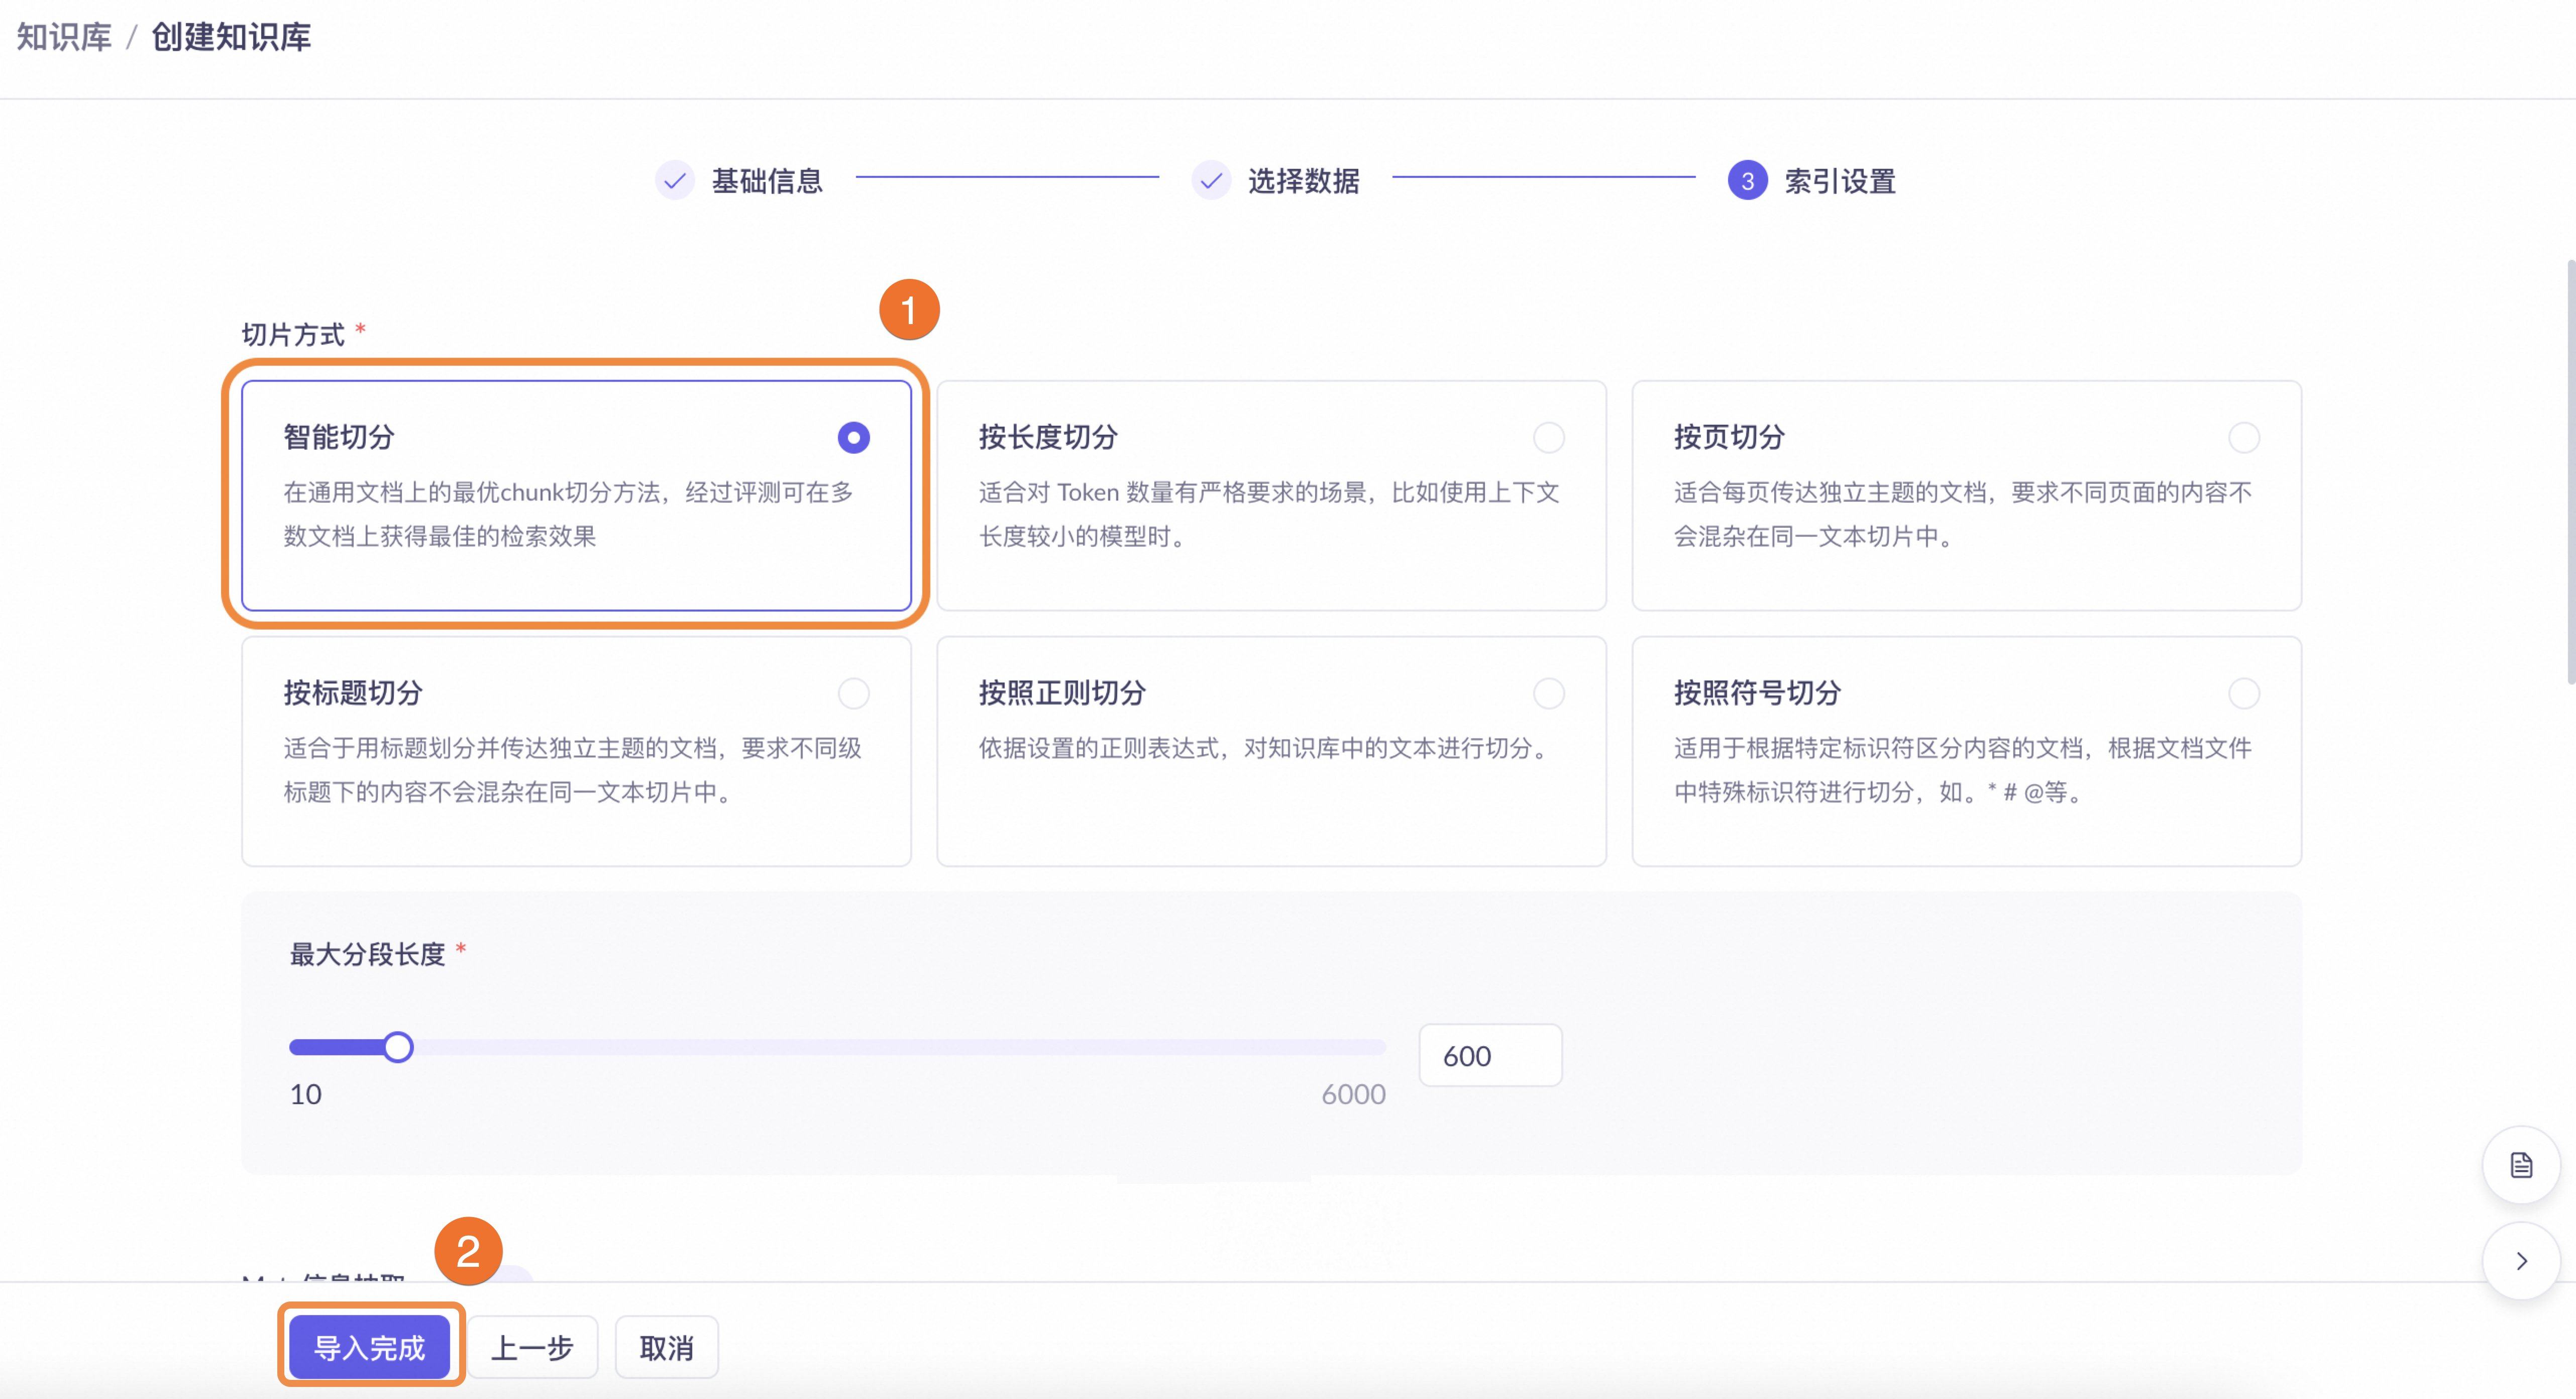Go back with the 上一步 button
Viewport: 2576px width, 1399px height.
[532, 1347]
